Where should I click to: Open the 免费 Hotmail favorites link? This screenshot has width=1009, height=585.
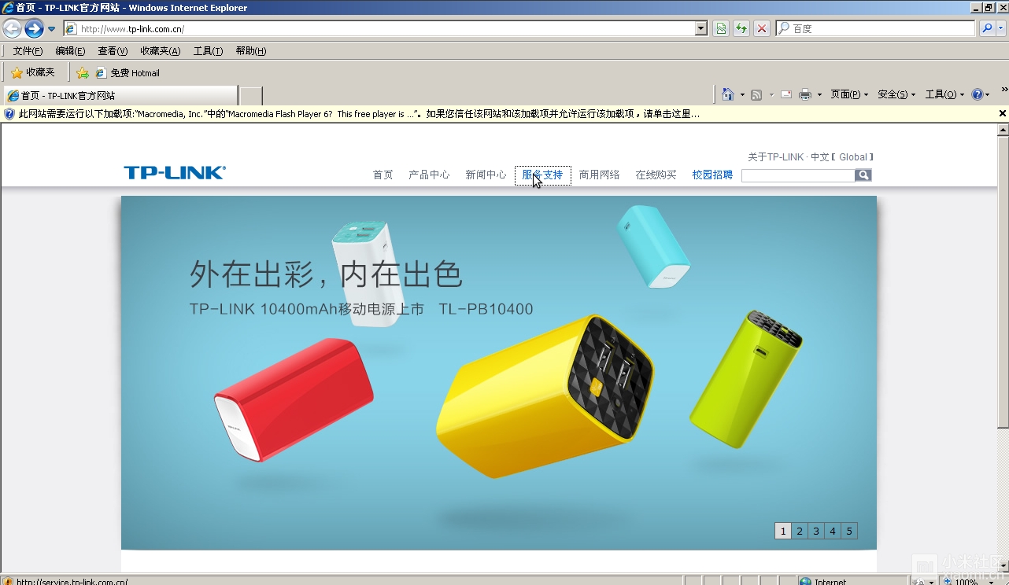[128, 73]
